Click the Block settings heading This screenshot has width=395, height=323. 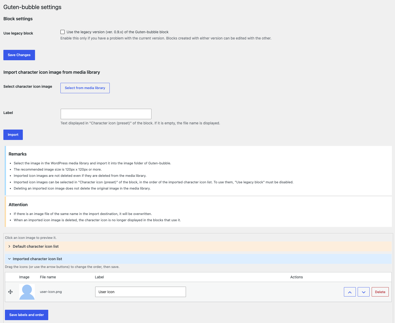(x=18, y=19)
